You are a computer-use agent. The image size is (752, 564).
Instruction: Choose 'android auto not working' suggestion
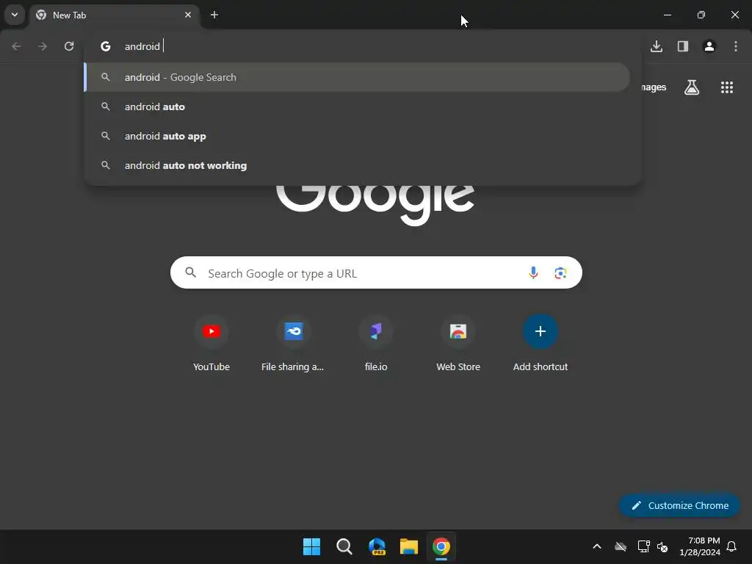coord(357,165)
